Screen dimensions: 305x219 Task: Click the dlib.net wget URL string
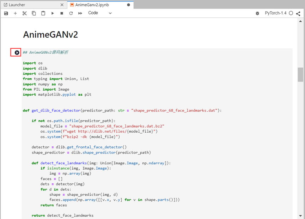pos(110,132)
